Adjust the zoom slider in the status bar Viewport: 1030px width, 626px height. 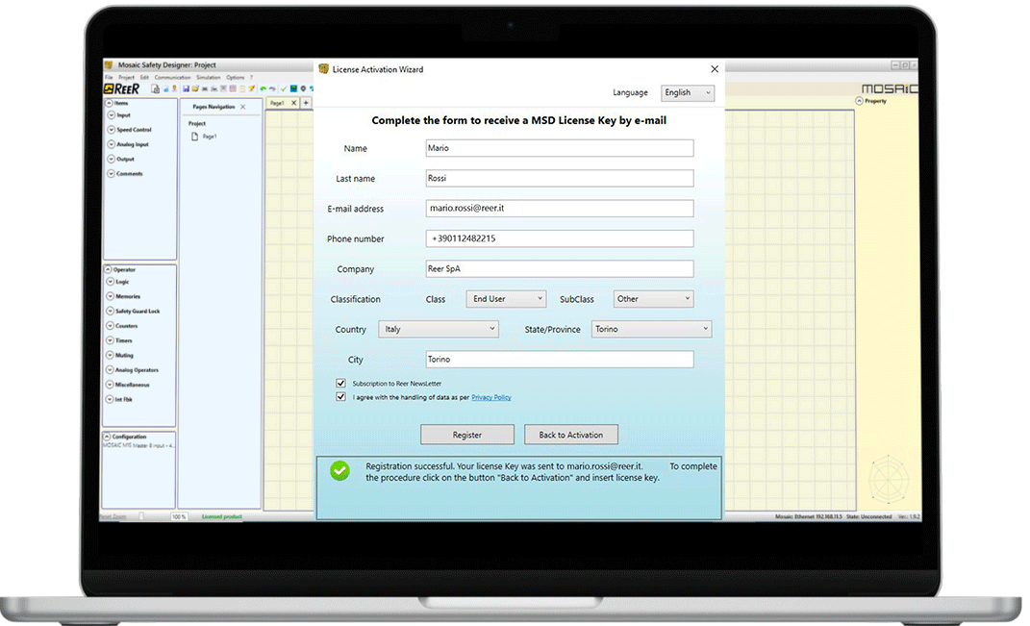(x=140, y=515)
